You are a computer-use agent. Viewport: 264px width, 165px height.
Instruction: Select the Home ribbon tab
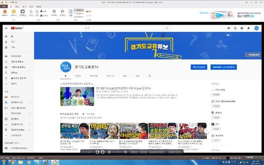(x=11, y=7)
